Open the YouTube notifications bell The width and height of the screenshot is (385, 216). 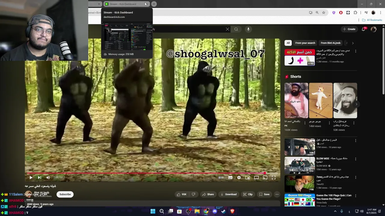pyautogui.click(x=363, y=29)
